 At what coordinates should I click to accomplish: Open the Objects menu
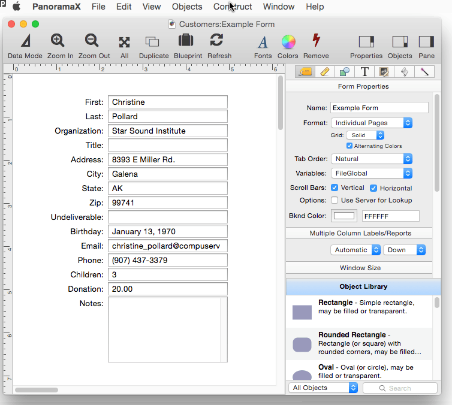pos(187,7)
